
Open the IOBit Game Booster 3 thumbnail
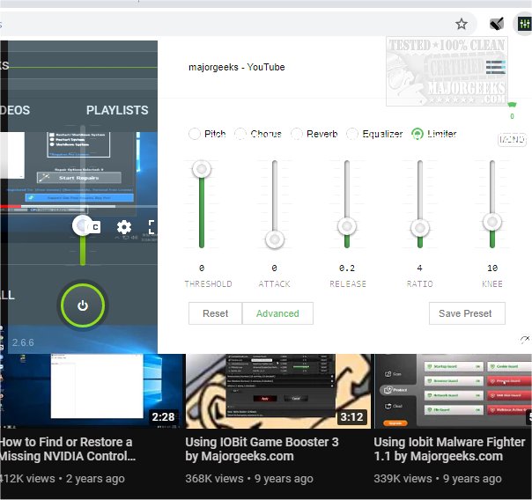click(x=278, y=391)
